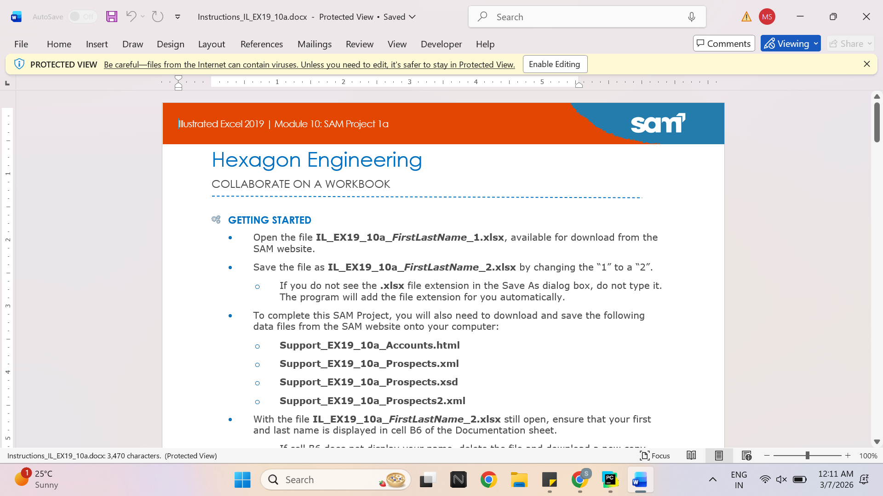Image resolution: width=883 pixels, height=496 pixels.
Task: Open the Viewing mode dropdown
Action: (791, 44)
